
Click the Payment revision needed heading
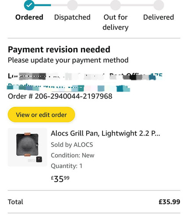[59, 49]
